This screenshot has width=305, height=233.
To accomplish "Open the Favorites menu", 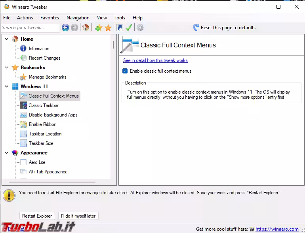I will [50, 18].
